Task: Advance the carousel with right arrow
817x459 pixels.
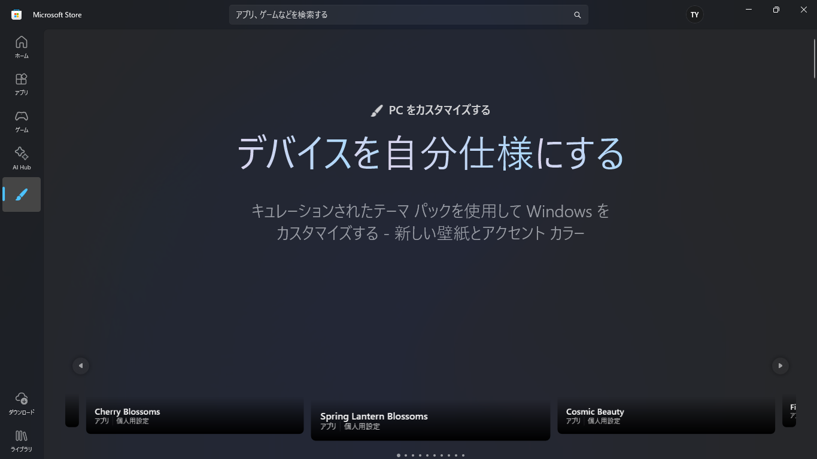Action: pyautogui.click(x=780, y=366)
